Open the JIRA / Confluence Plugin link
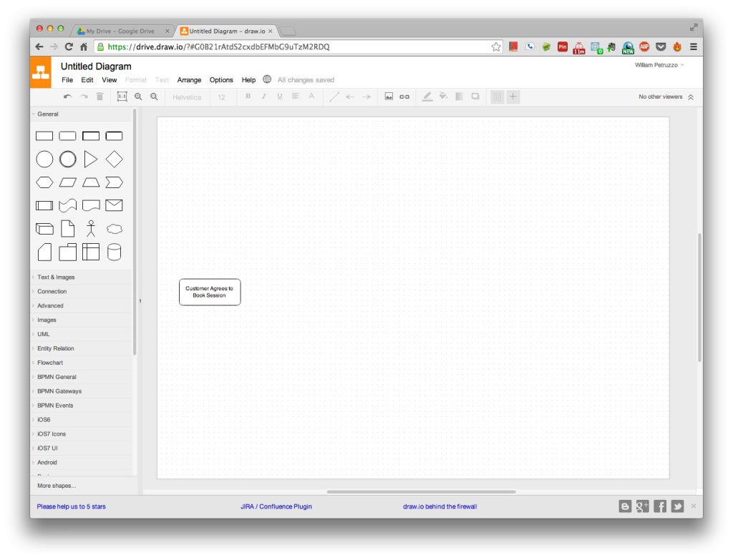Image resolution: width=733 pixels, height=560 pixels. (276, 506)
